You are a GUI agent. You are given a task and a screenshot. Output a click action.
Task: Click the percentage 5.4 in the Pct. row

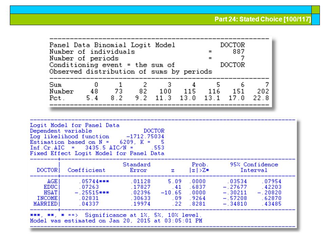click(92, 98)
